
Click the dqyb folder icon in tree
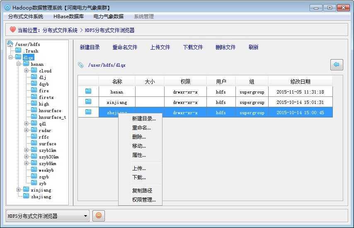click(x=34, y=83)
